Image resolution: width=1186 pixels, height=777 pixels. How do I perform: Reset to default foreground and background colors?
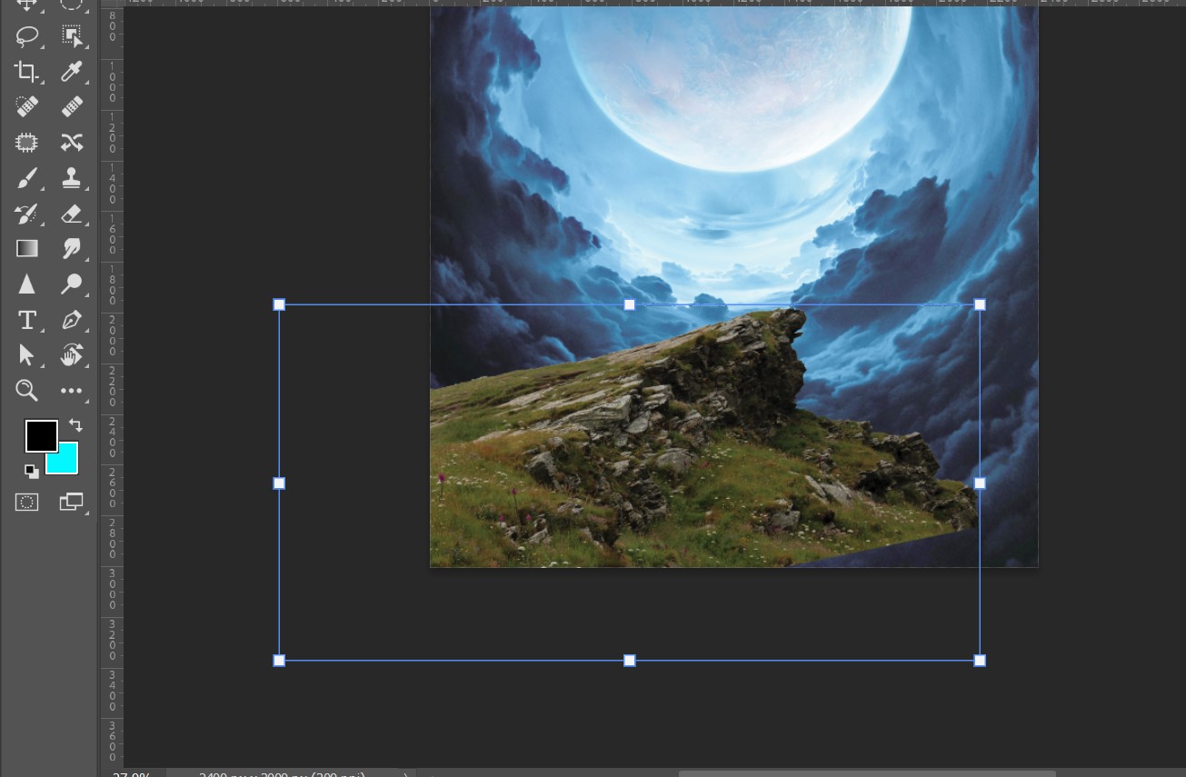click(x=32, y=472)
